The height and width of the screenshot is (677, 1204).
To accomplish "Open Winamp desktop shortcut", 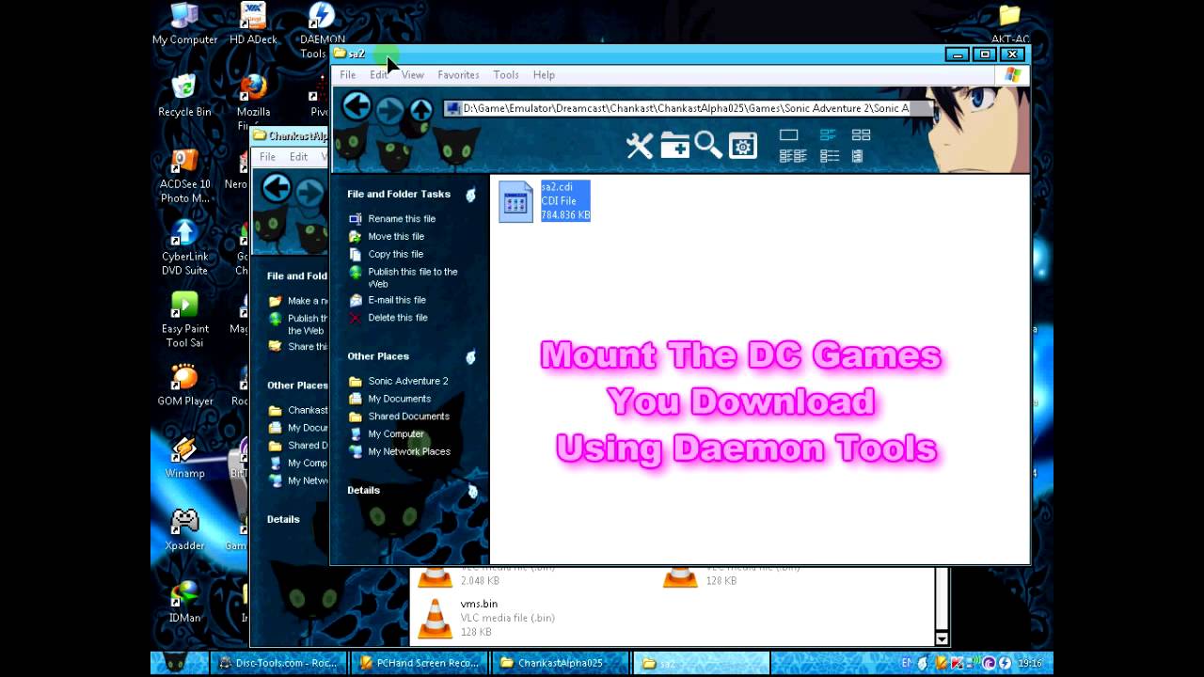I will [184, 458].
